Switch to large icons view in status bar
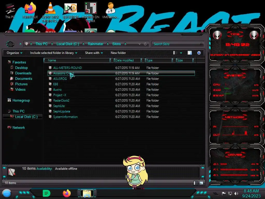The width and height of the screenshot is (265, 199). (x=201, y=183)
